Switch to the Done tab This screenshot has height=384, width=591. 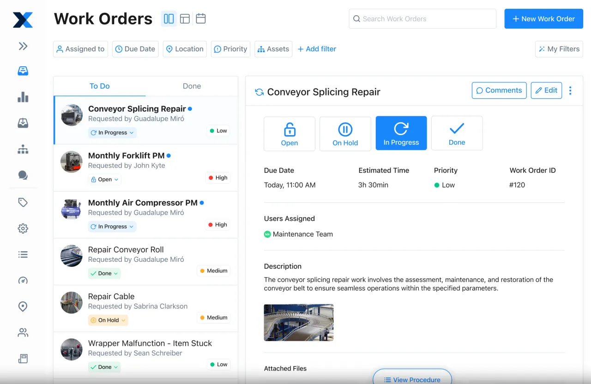click(x=192, y=86)
